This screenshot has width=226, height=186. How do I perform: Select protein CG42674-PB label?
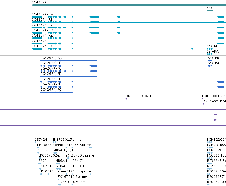51,63
